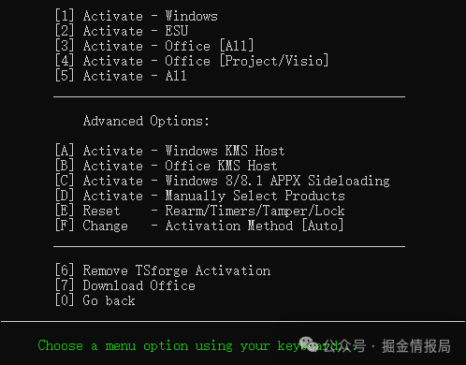
Task: Choose the Activate - ESU line
Action: (122, 31)
